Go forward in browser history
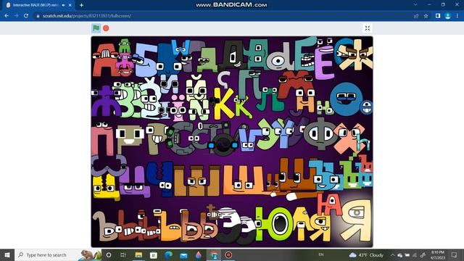This screenshot has height=261, width=464. pos(16,16)
